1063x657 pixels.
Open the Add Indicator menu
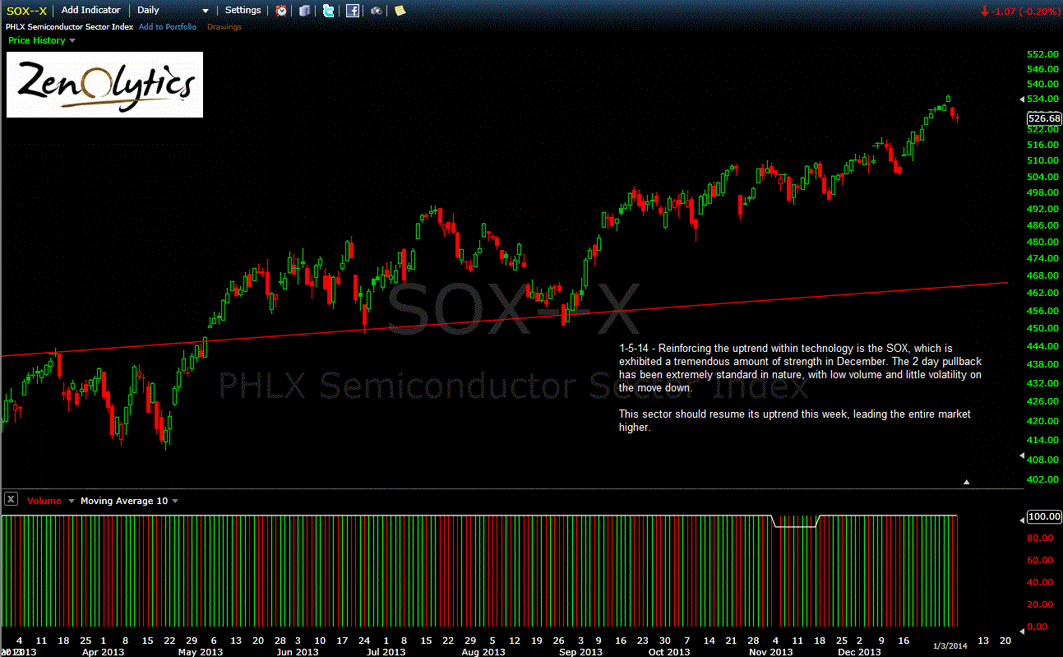point(91,10)
